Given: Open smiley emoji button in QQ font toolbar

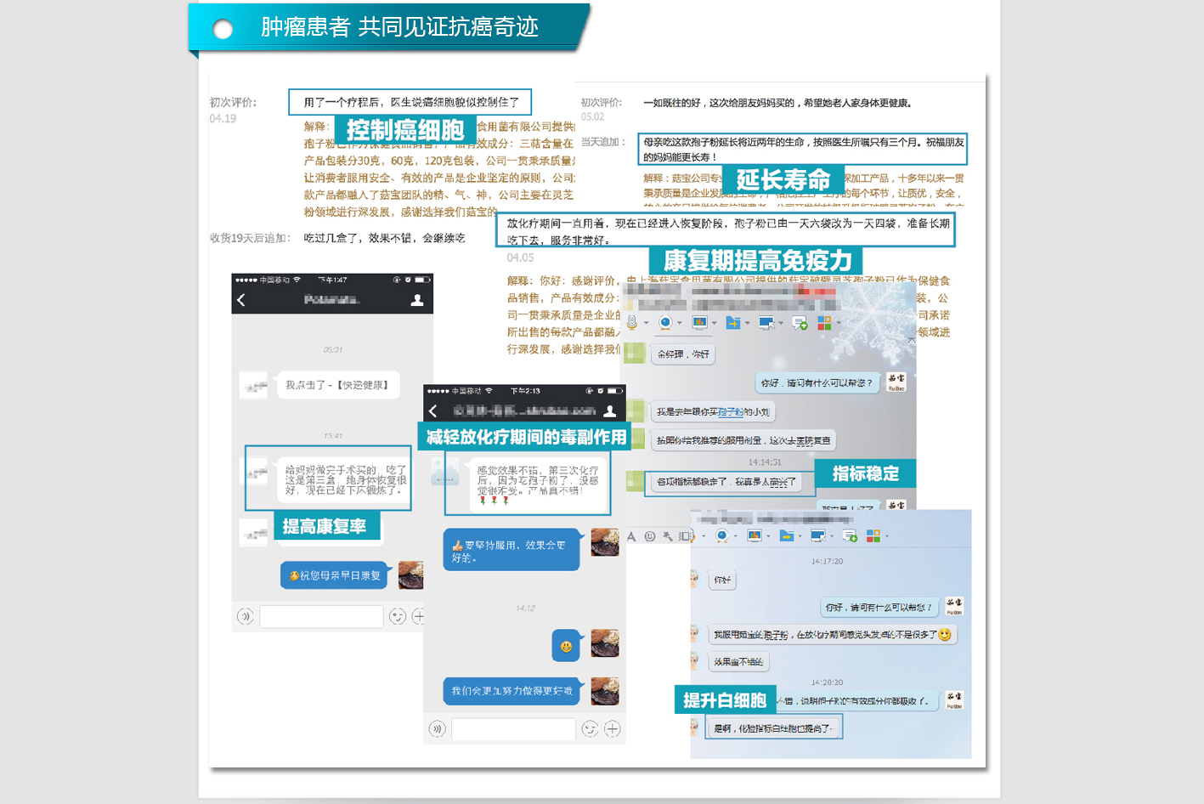Looking at the screenshot, I should coord(650,536).
